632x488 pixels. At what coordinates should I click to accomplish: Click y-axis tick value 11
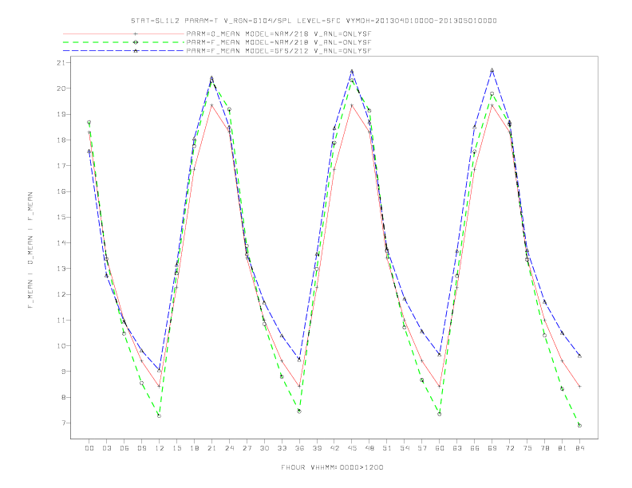click(61, 320)
